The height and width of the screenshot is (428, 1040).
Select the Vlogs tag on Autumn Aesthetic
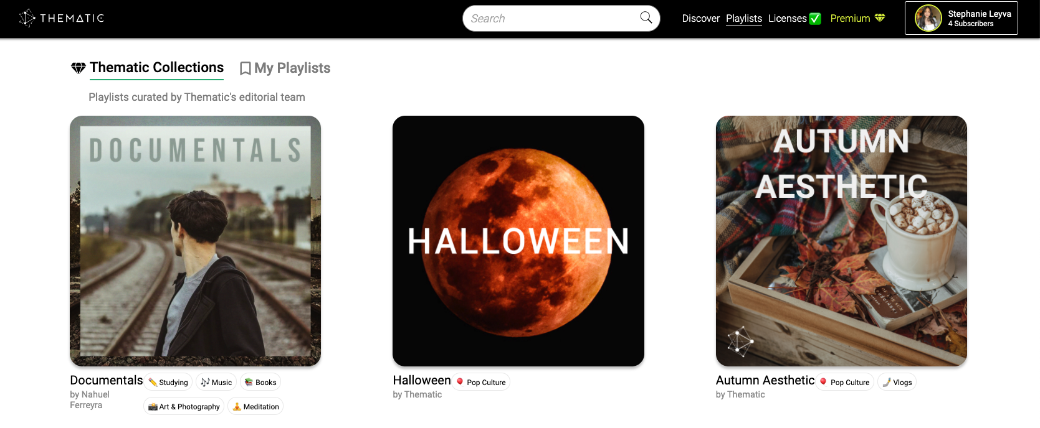point(897,382)
